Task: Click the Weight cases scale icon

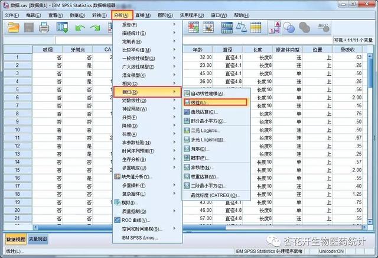Action: [x=241, y=28]
